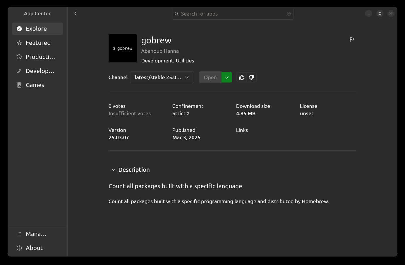Click the Strict confinement shield icon
This screenshot has width=405, height=265.
[x=188, y=113]
